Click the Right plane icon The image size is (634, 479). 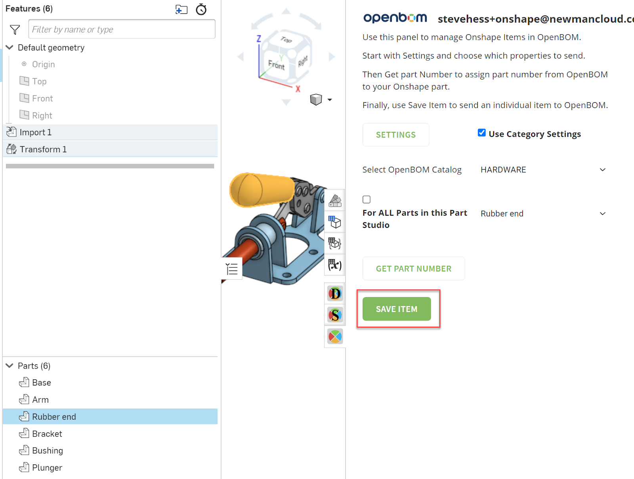(x=25, y=115)
